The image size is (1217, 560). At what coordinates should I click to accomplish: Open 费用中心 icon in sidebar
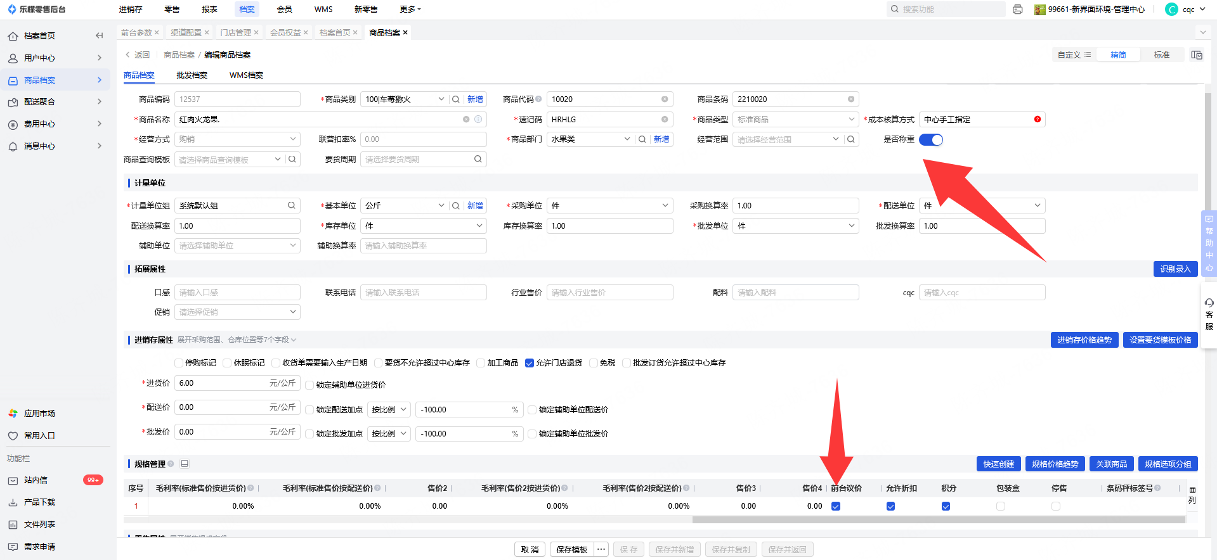[13, 124]
